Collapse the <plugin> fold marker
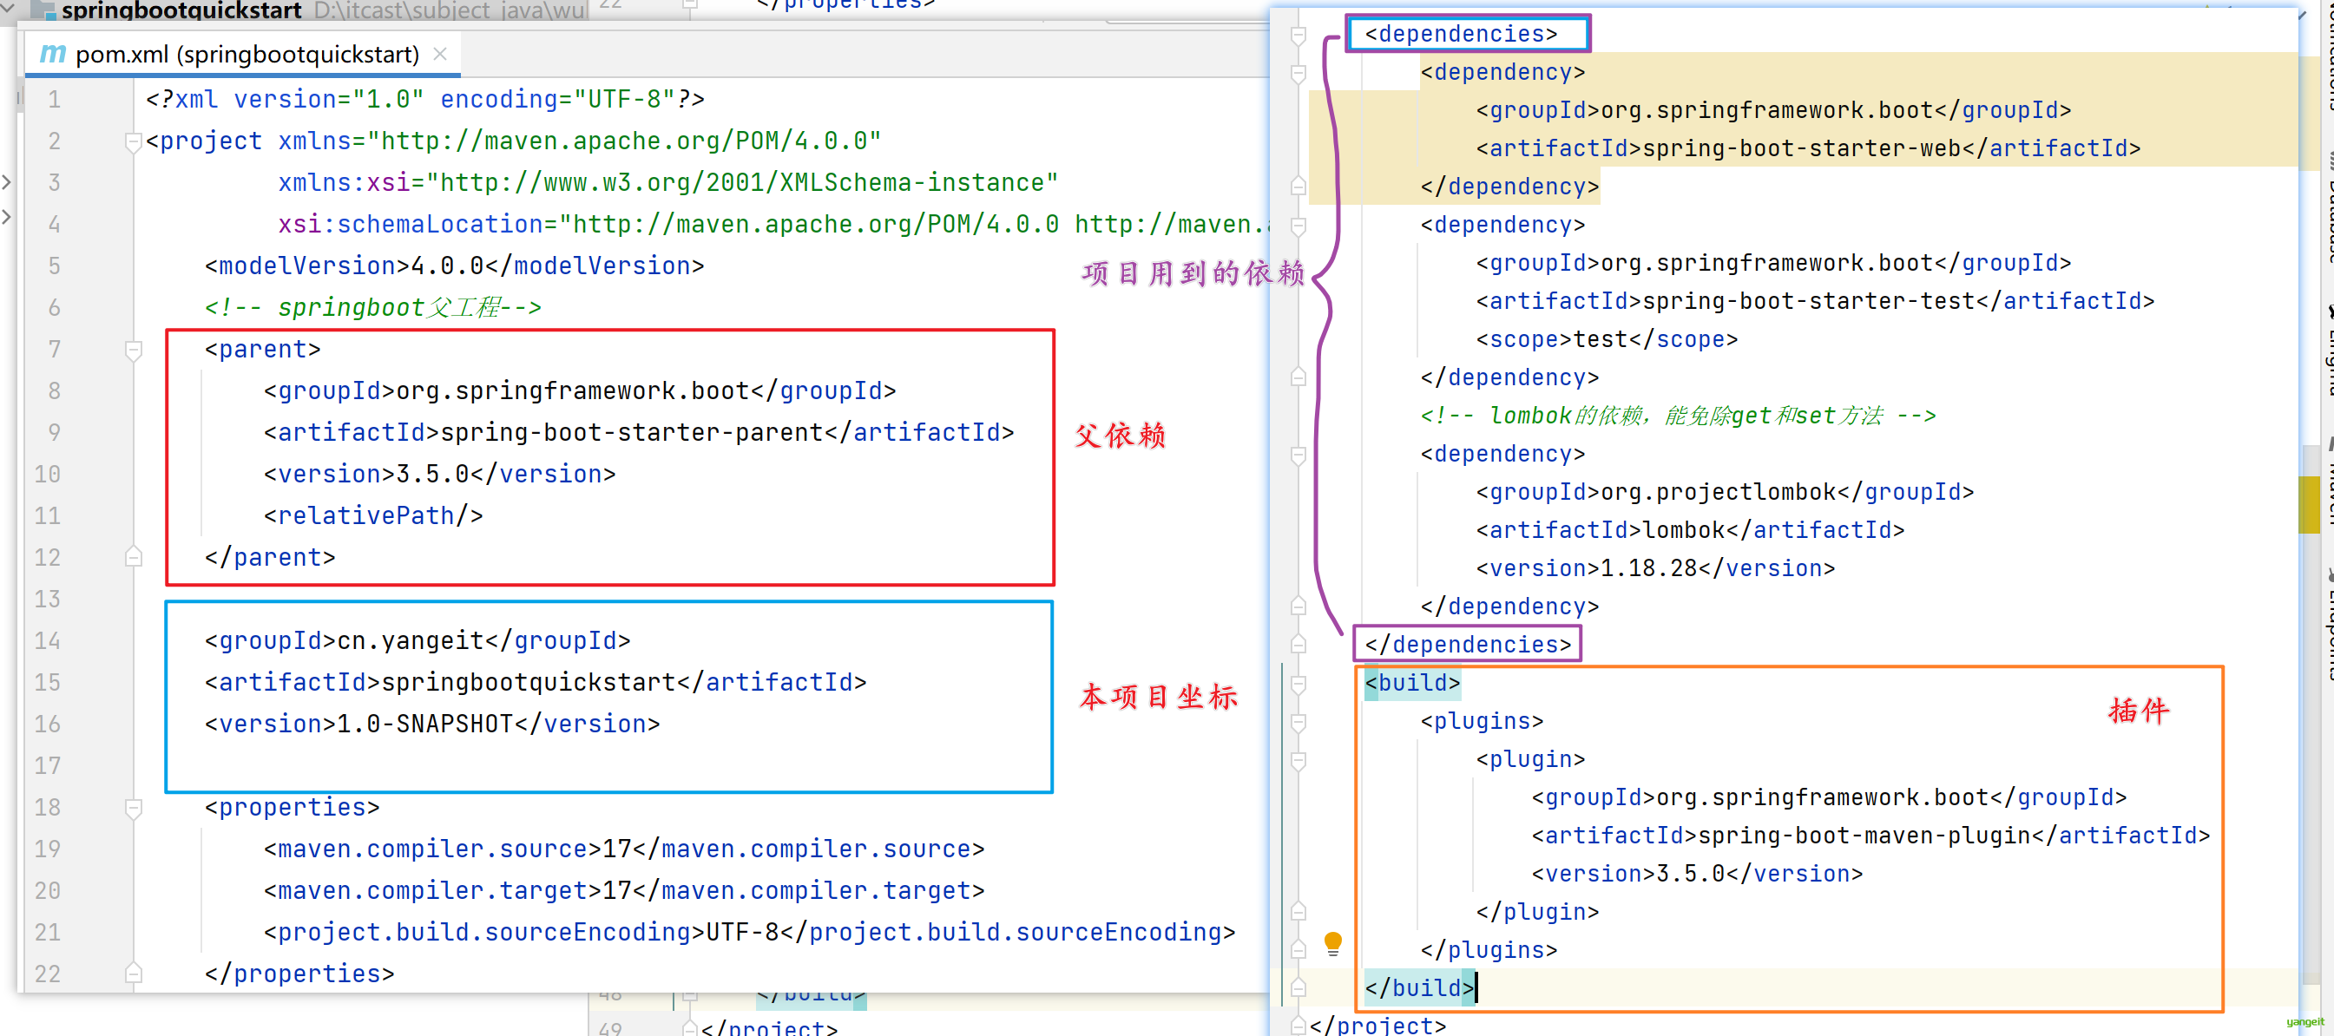 coord(1298,760)
